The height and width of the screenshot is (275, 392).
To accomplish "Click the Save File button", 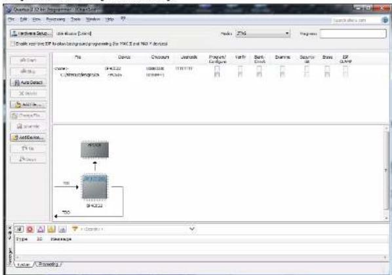I will pos(28,126).
